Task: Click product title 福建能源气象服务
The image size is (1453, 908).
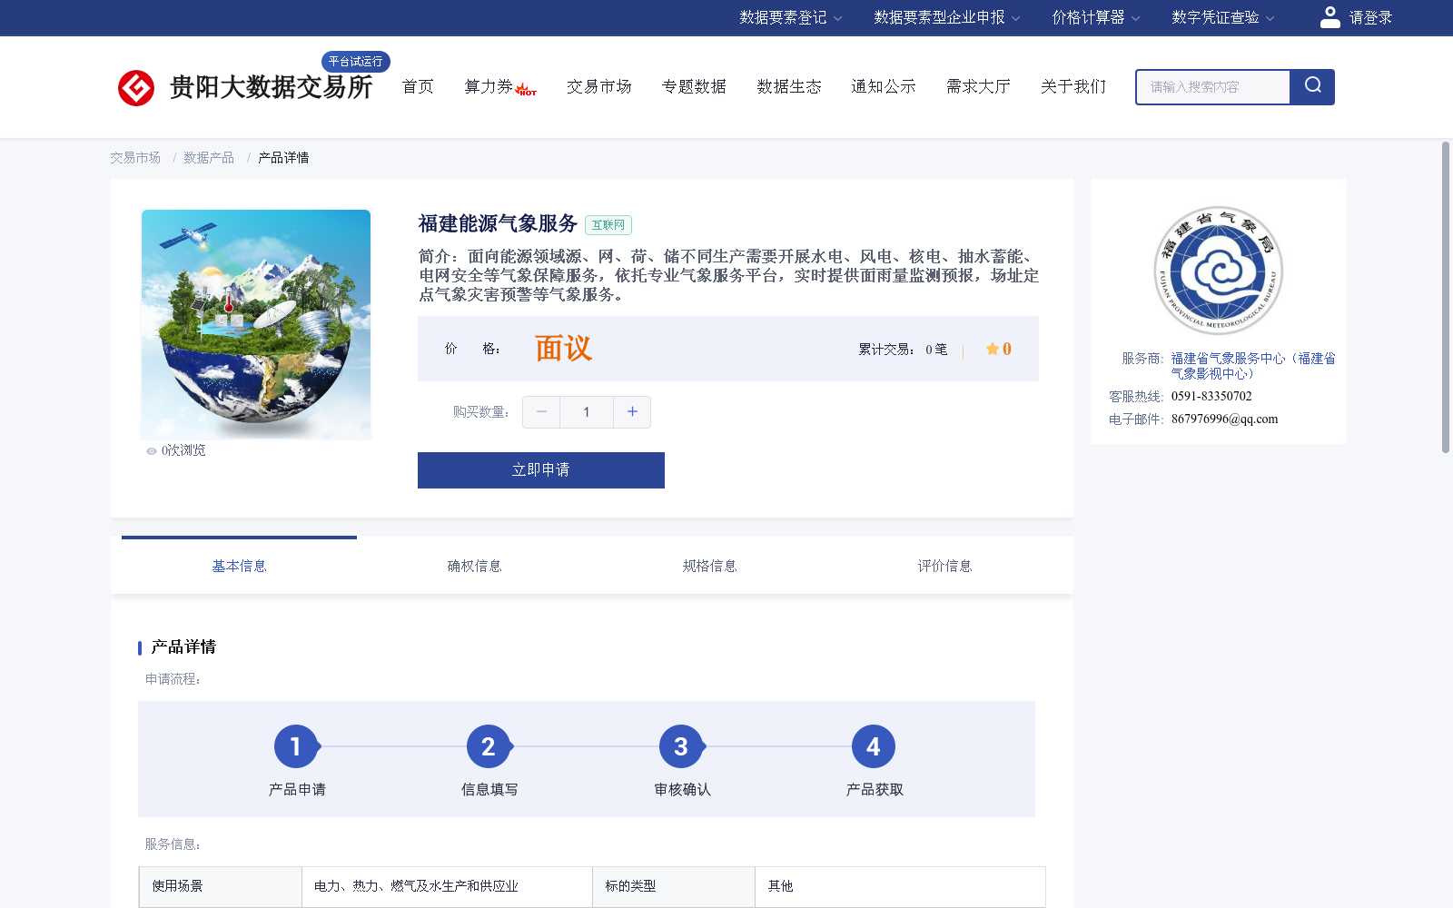Action: click(498, 223)
